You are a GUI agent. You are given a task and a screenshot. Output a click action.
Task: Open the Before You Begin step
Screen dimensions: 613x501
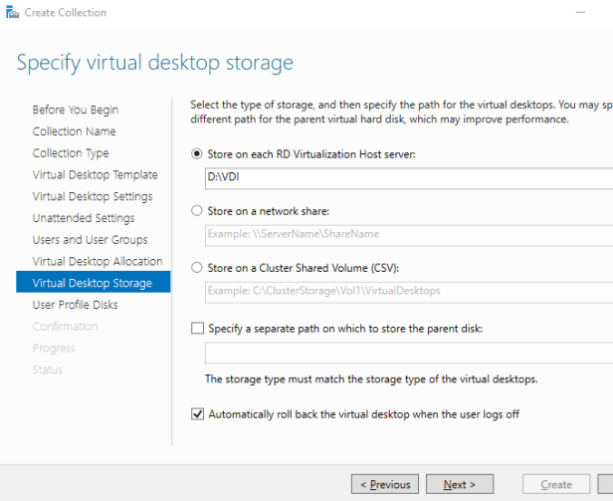[x=75, y=110]
